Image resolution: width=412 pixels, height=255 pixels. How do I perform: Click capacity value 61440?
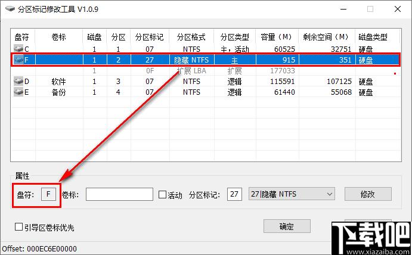[x=284, y=92]
